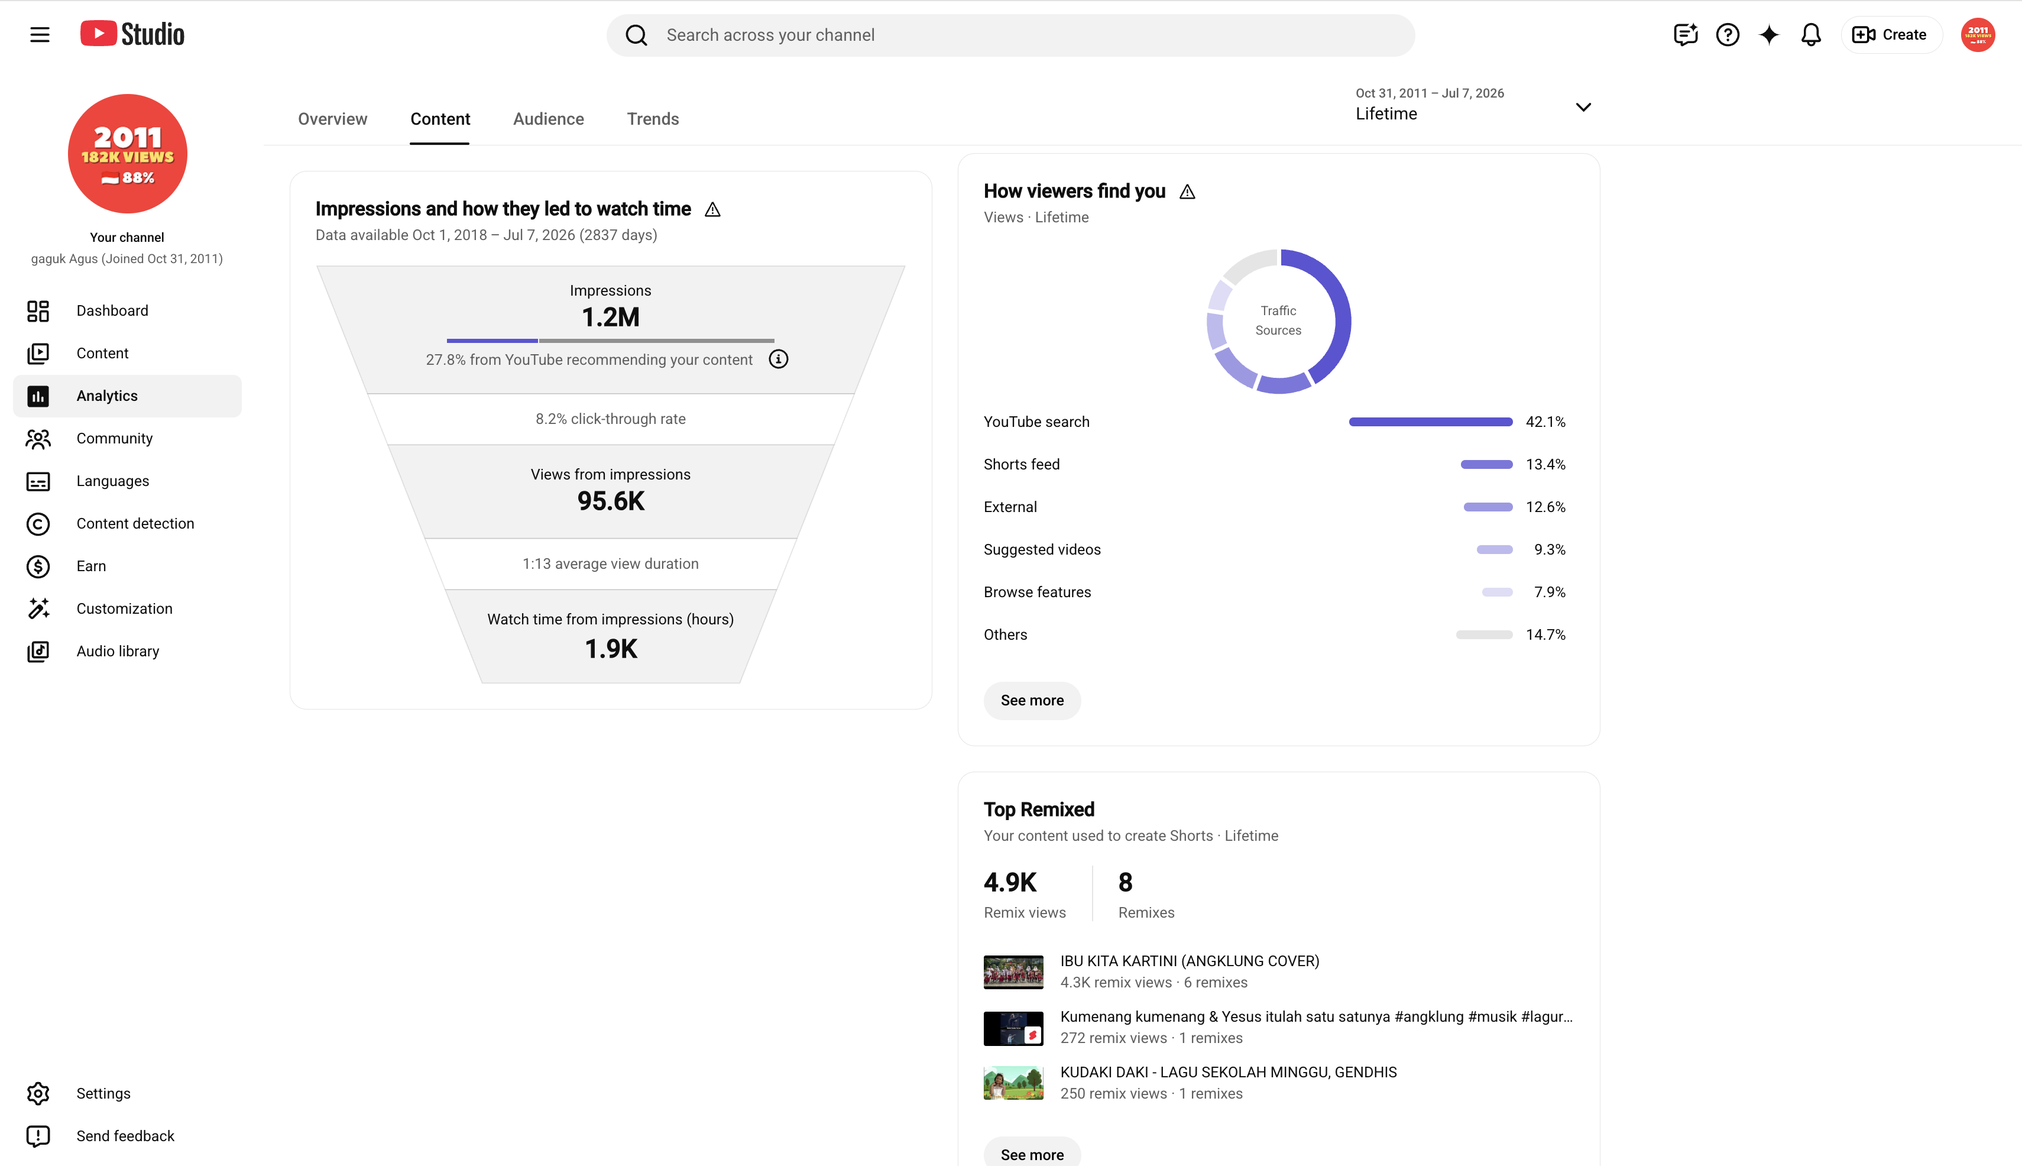Open Content in the sidebar
Viewport: 2022px width, 1166px height.
127,353
